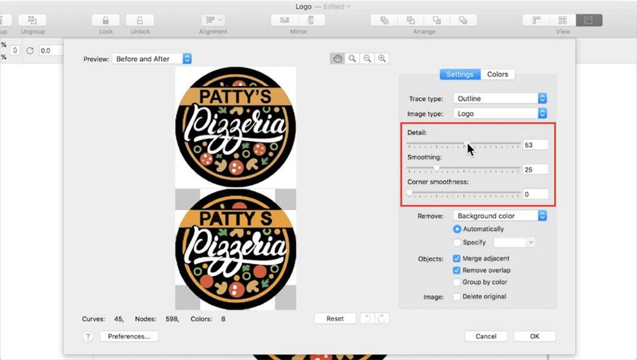The height and width of the screenshot is (360, 637).
Task: Enable the Group by color checkbox
Action: point(457,282)
